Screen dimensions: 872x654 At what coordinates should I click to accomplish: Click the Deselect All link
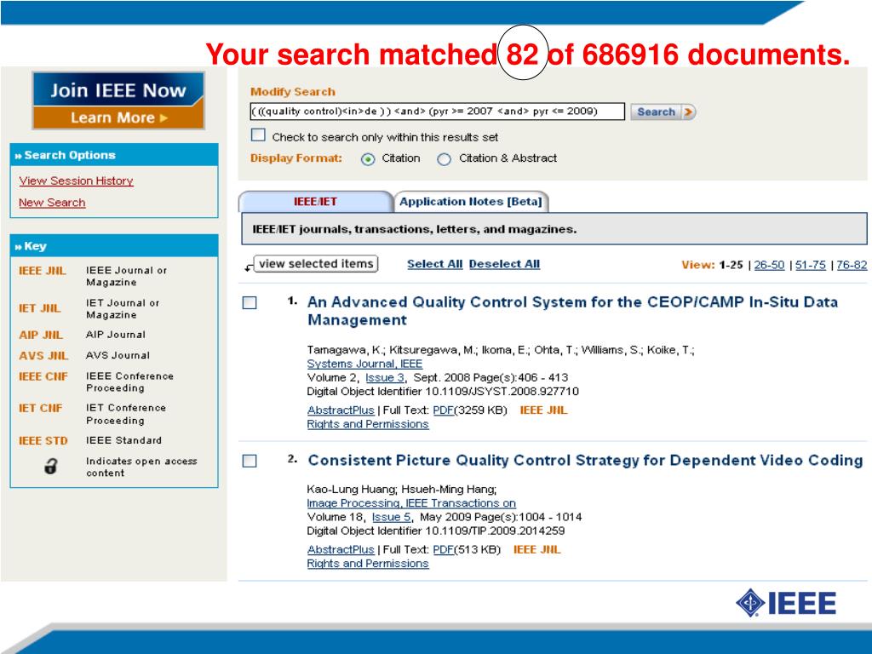click(504, 264)
